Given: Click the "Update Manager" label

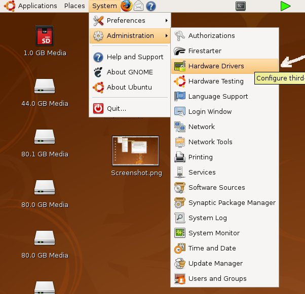Looking at the screenshot, I should (215, 263).
